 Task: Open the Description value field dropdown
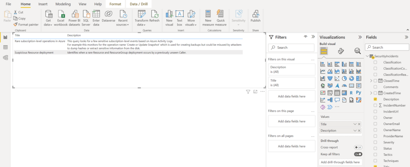355,131
